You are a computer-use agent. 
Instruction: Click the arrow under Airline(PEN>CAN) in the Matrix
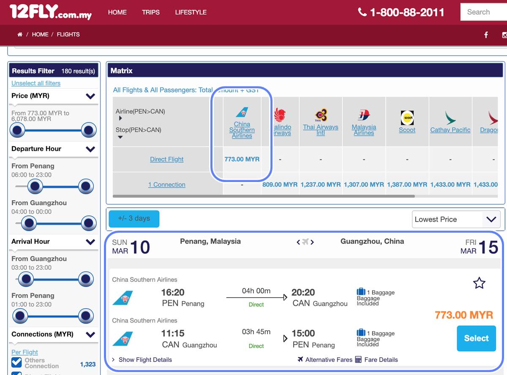pos(120,118)
